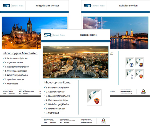
Task: Click 'Sensatie Reizen' text in the Londen header
Action: [x=99, y=6]
